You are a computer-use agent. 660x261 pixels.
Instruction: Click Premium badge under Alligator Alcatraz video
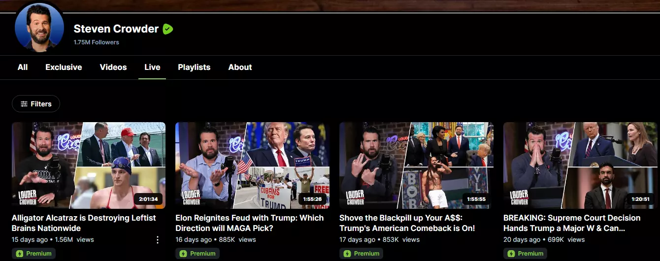click(x=33, y=254)
